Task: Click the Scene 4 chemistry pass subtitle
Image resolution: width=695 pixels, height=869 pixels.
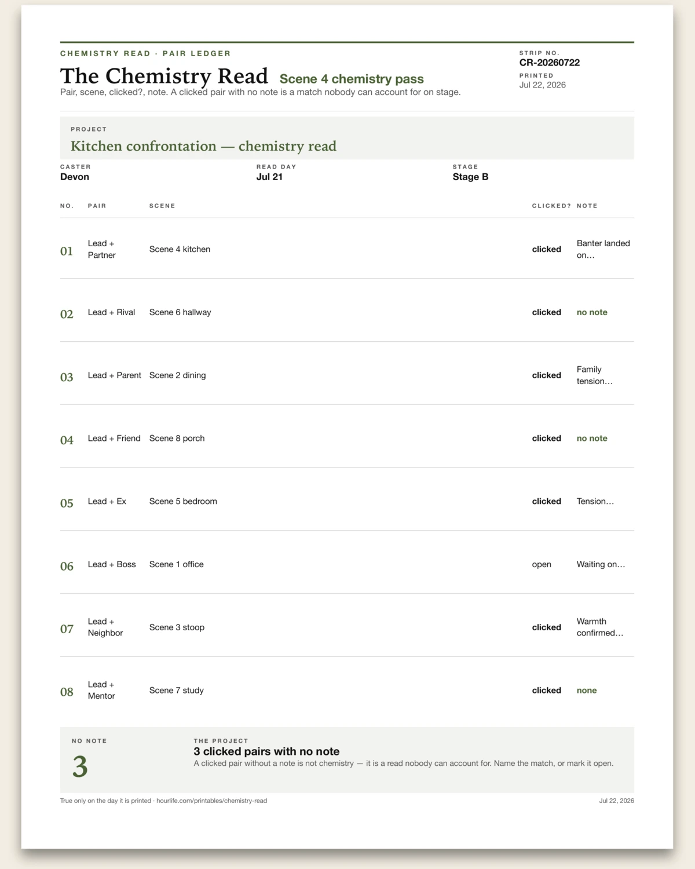Action: 352,79
